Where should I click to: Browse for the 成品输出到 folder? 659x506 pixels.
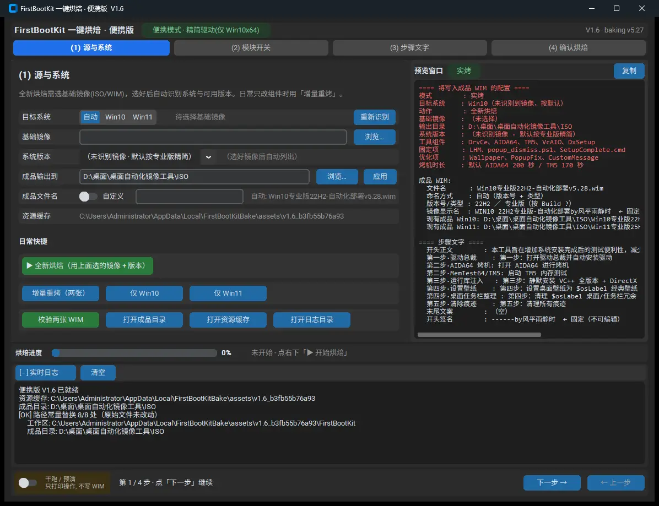point(337,177)
